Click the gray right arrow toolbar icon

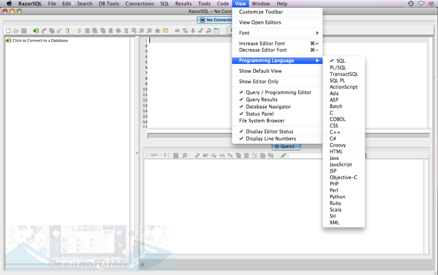(177, 31)
